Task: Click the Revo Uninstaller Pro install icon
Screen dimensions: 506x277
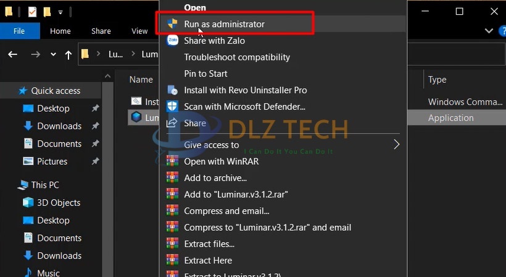Action: click(172, 90)
